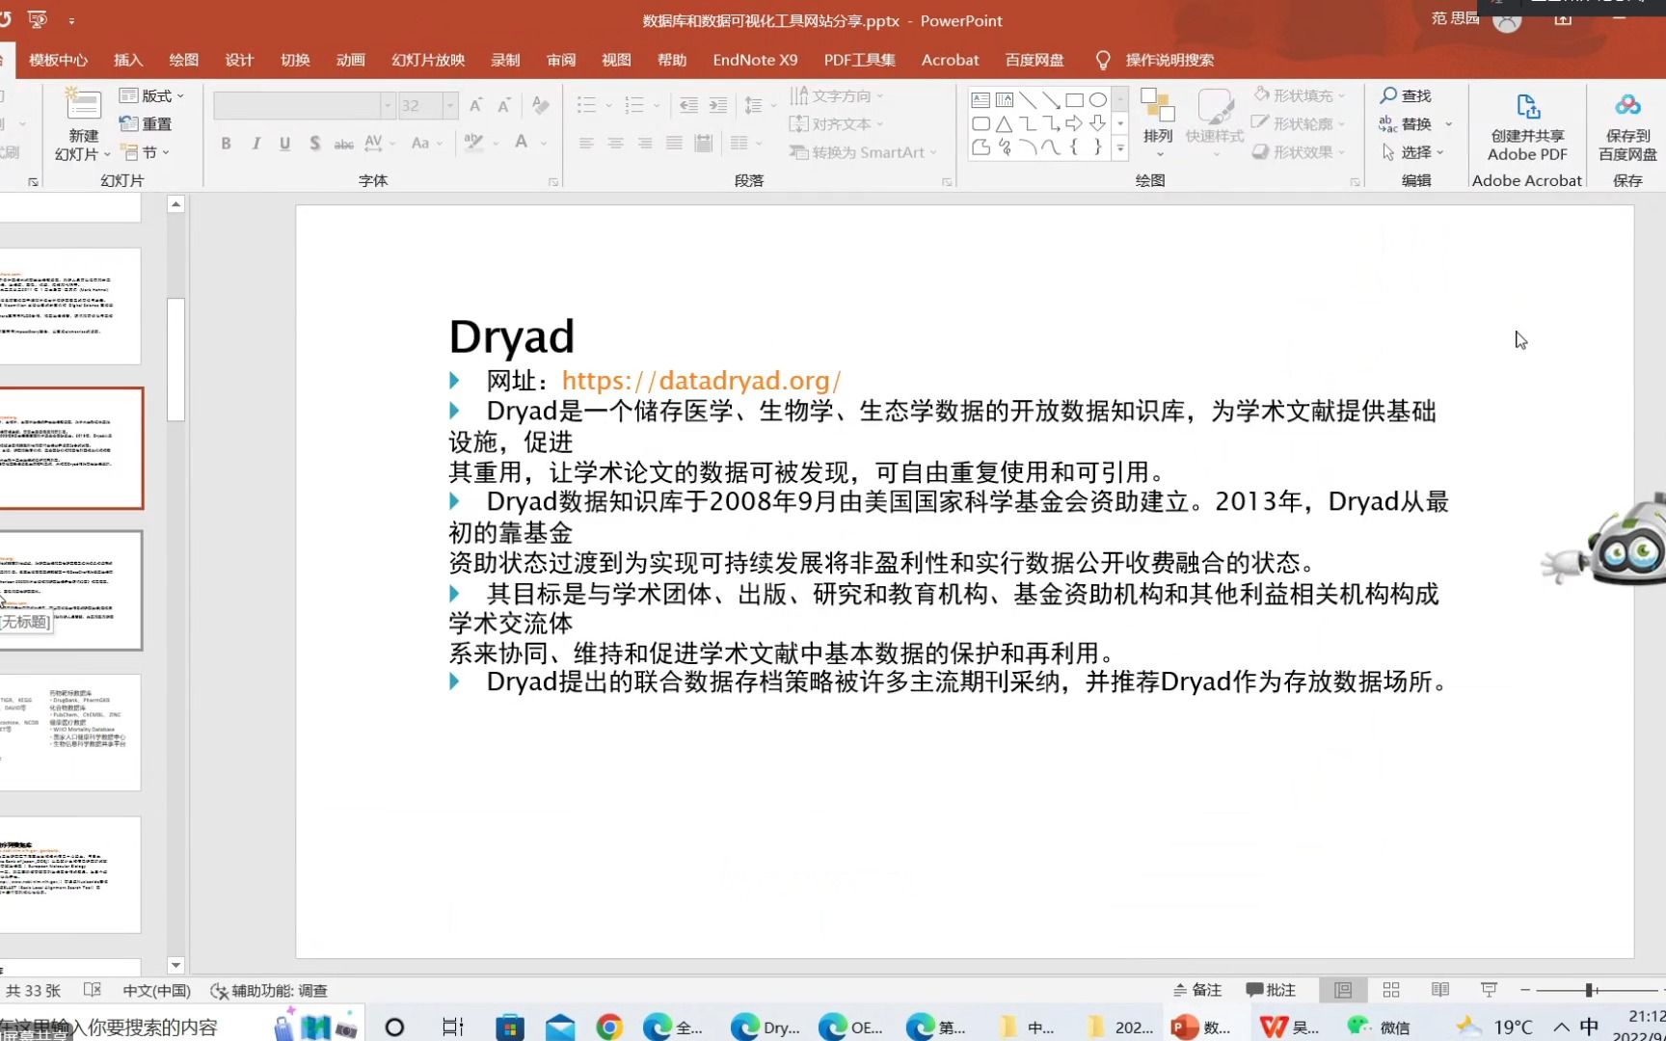Start slide show from status bar icon
This screenshot has width=1666, height=1041.
click(1489, 990)
